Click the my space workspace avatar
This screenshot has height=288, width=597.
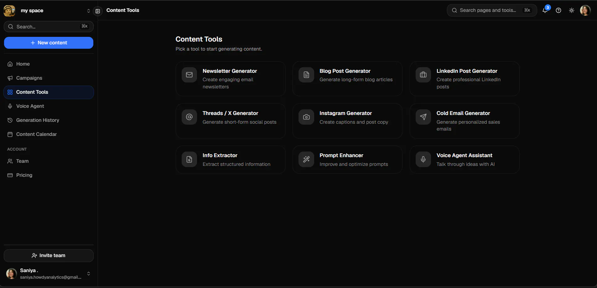(x=9, y=11)
